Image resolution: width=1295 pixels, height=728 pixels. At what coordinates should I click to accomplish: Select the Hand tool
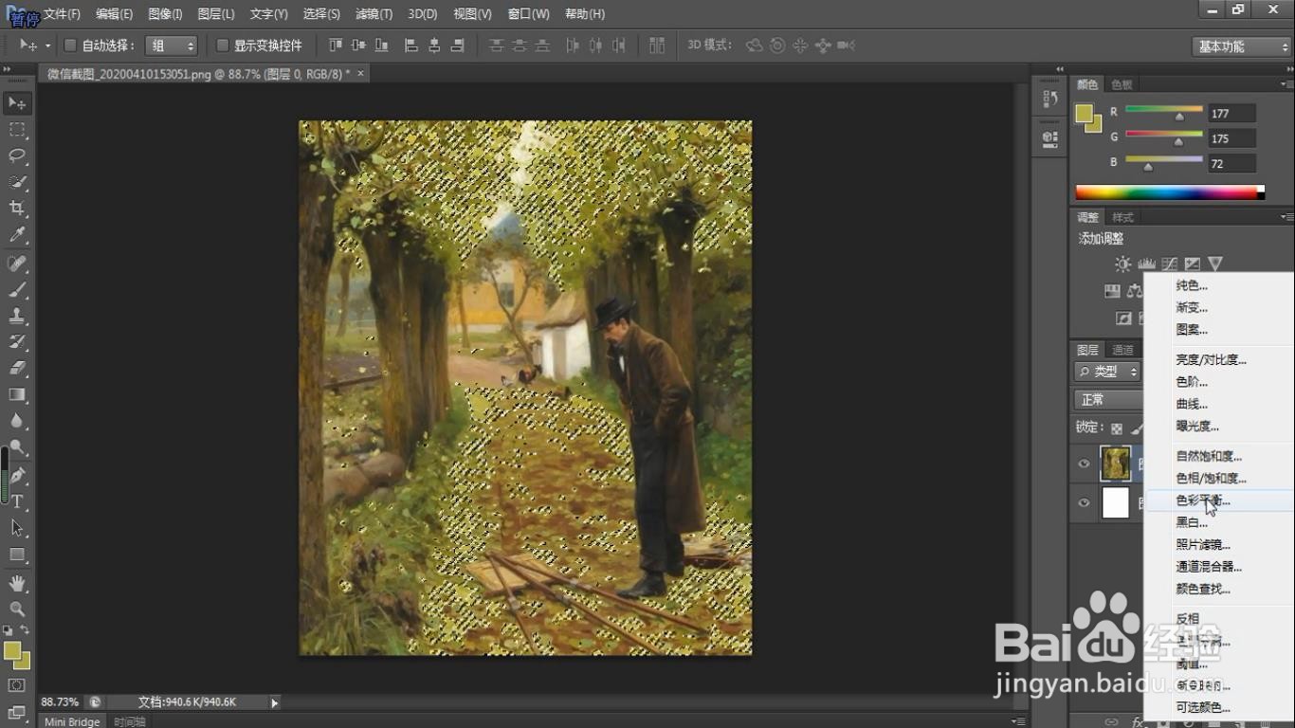click(17, 584)
